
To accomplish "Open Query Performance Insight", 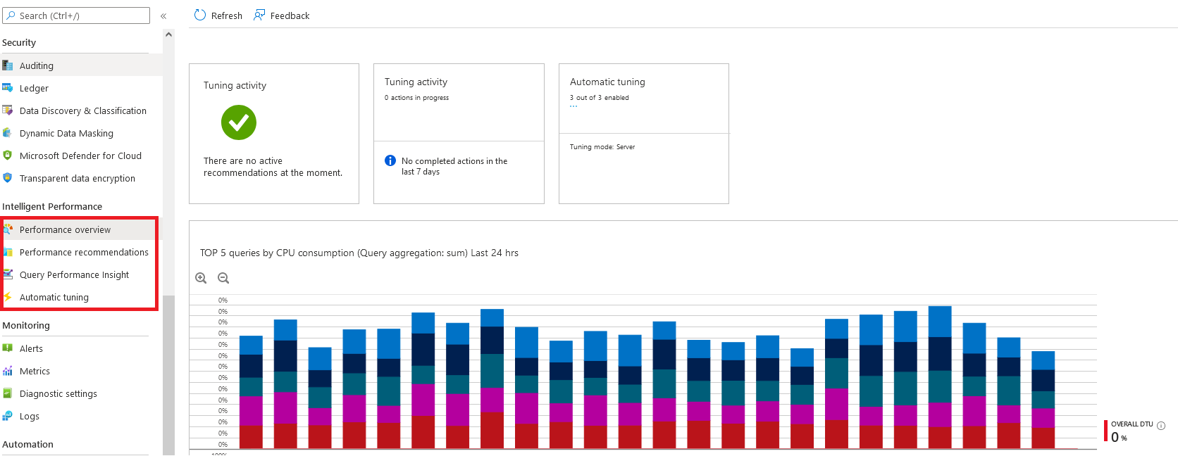I will [80, 274].
